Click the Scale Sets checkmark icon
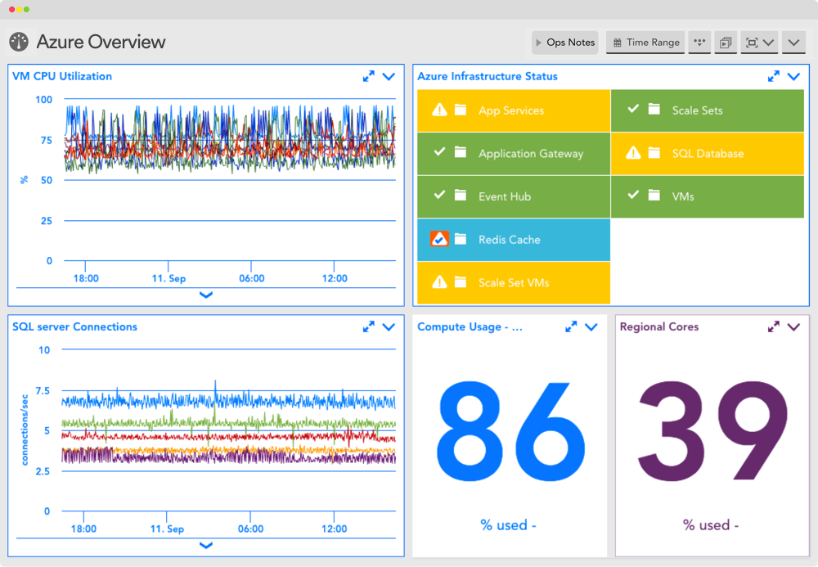The width and height of the screenshot is (818, 567). pyautogui.click(x=633, y=109)
